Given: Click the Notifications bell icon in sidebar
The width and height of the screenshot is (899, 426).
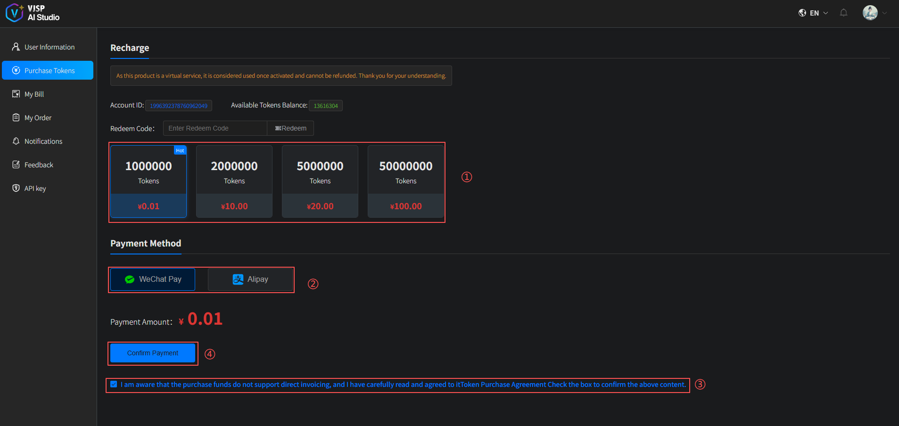Looking at the screenshot, I should (16, 141).
